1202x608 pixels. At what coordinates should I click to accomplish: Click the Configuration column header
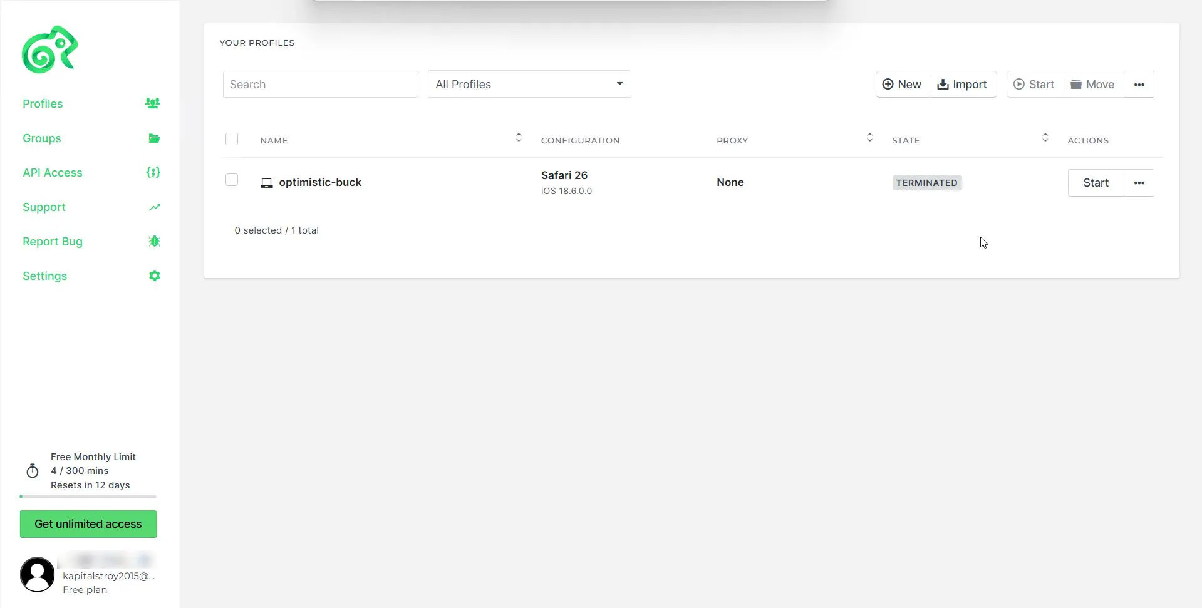[581, 140]
